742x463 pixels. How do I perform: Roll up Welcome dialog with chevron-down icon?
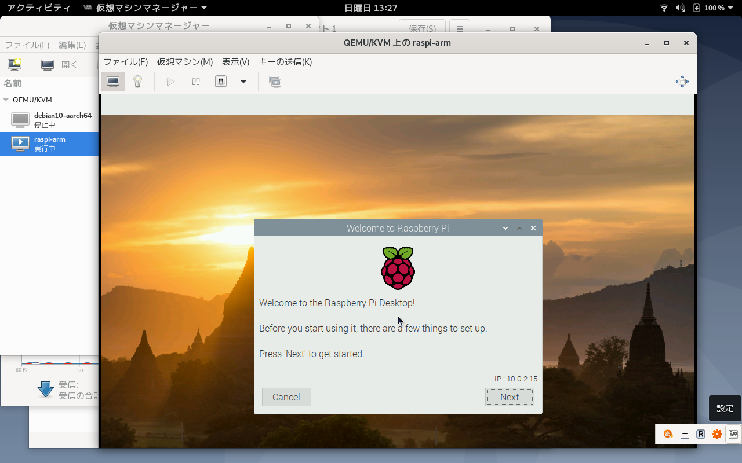click(505, 228)
